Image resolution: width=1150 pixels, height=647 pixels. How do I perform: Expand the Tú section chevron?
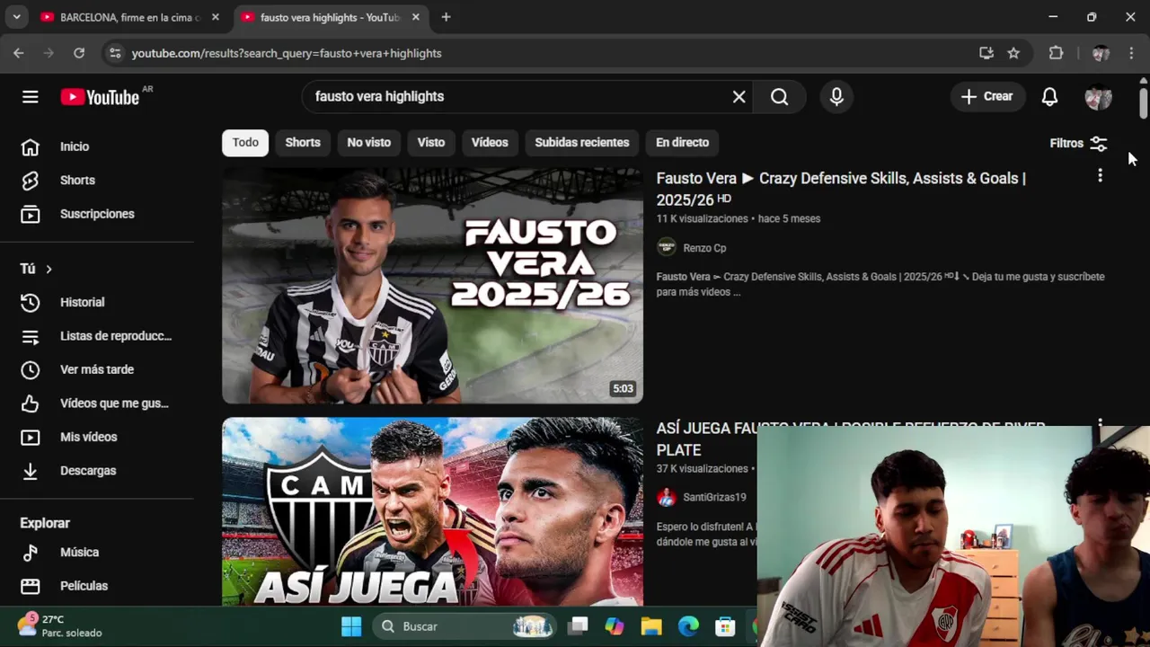tap(49, 269)
